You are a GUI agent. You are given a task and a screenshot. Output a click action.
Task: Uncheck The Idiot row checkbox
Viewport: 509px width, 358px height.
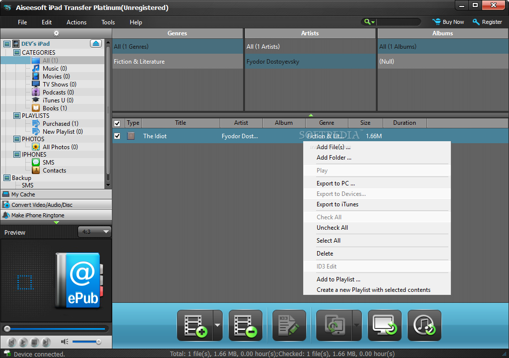[117, 136]
